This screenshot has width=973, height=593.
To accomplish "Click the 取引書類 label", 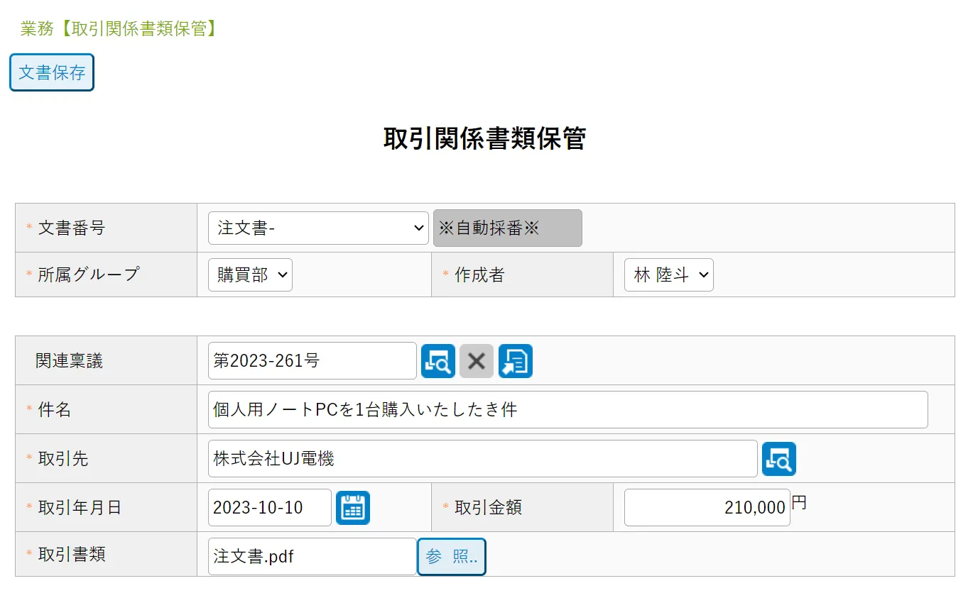I will pyautogui.click(x=72, y=555).
